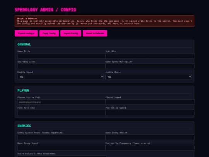Select the Base Enemy Speed field
Screen dimensions: 209x157
[62, 148]
